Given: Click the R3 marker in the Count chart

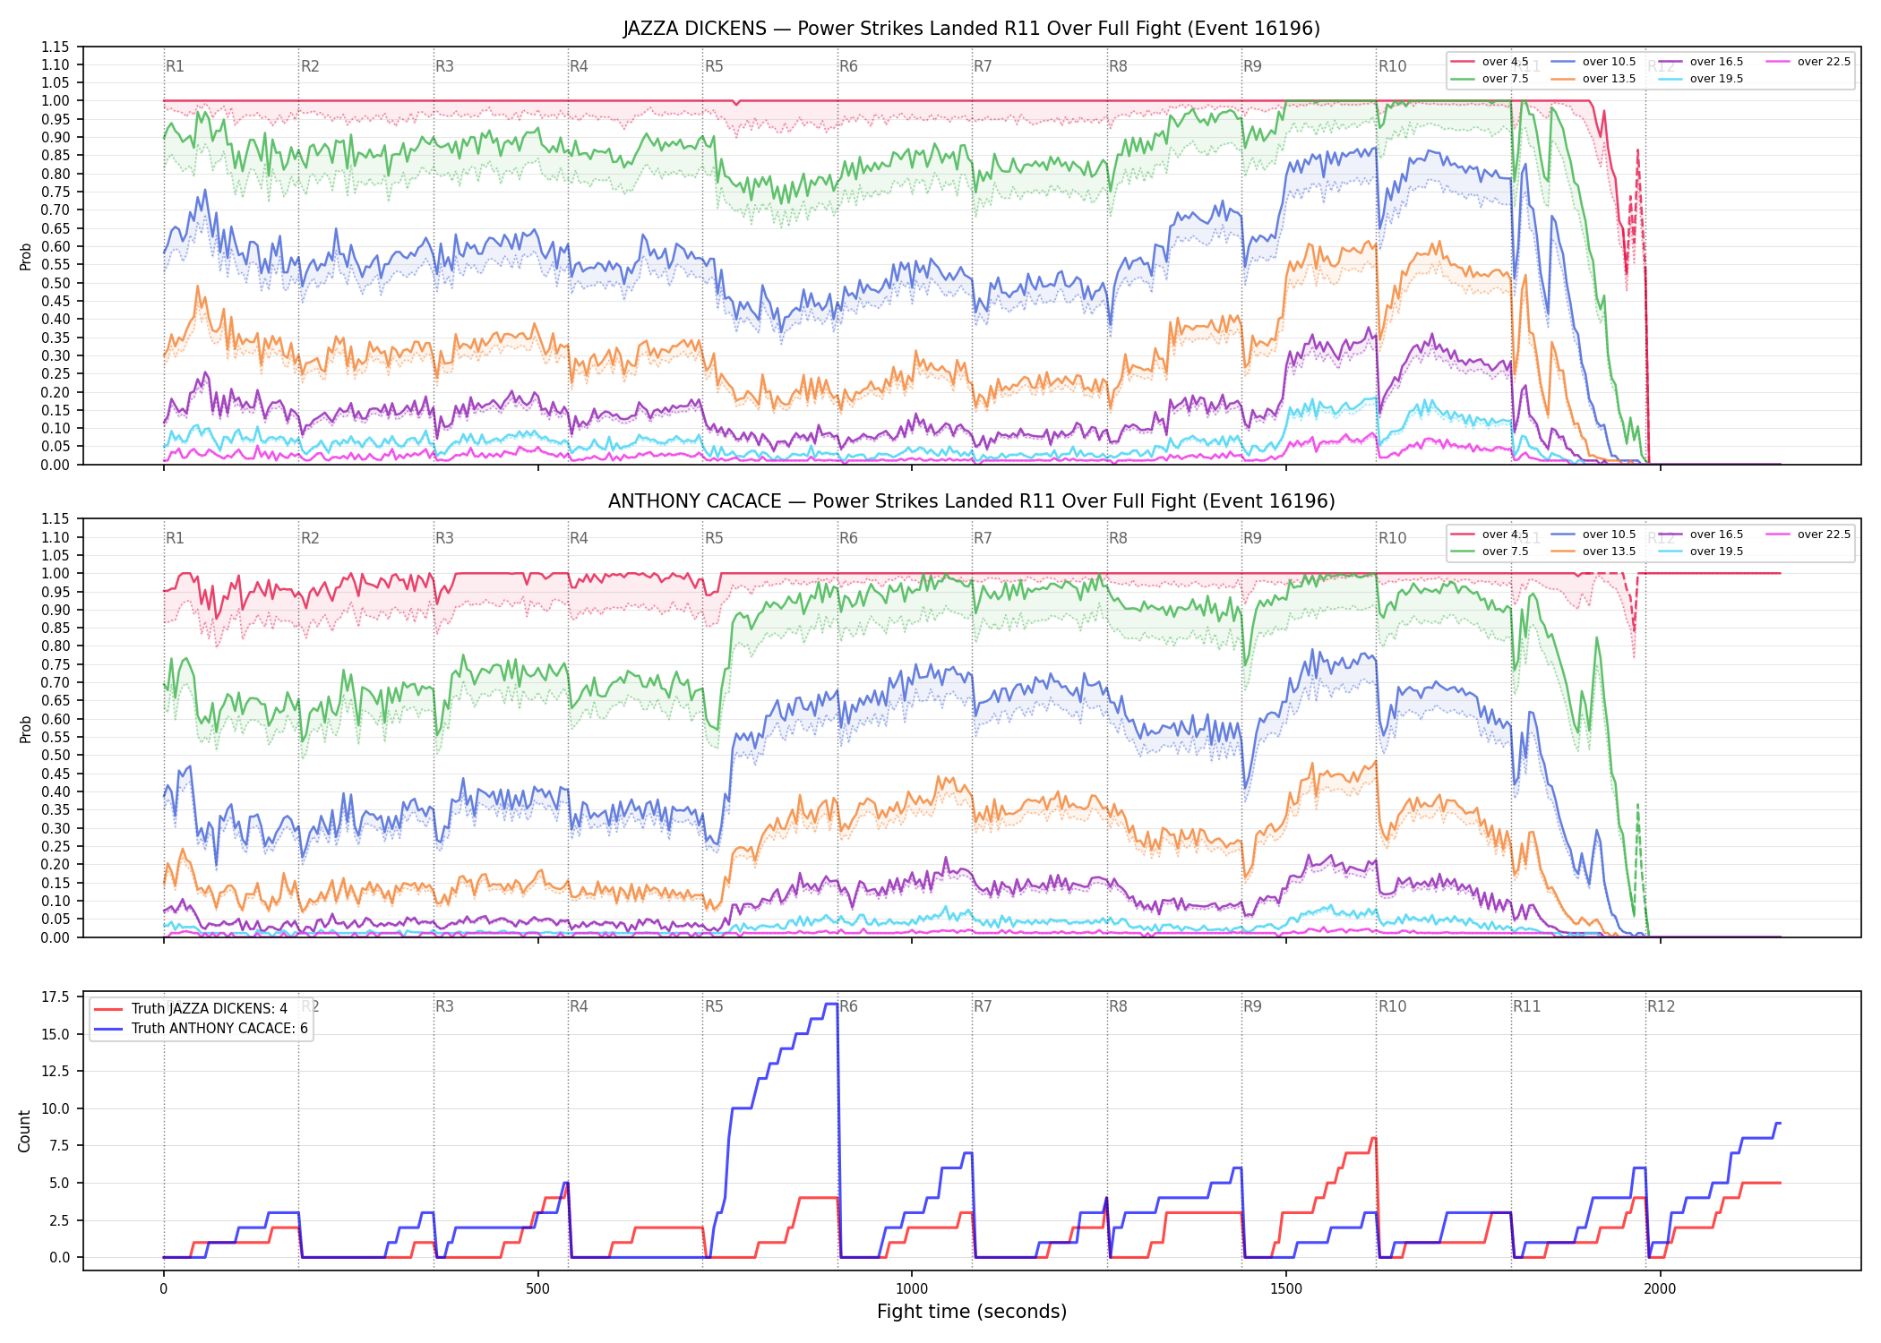Looking at the screenshot, I should click(444, 1006).
